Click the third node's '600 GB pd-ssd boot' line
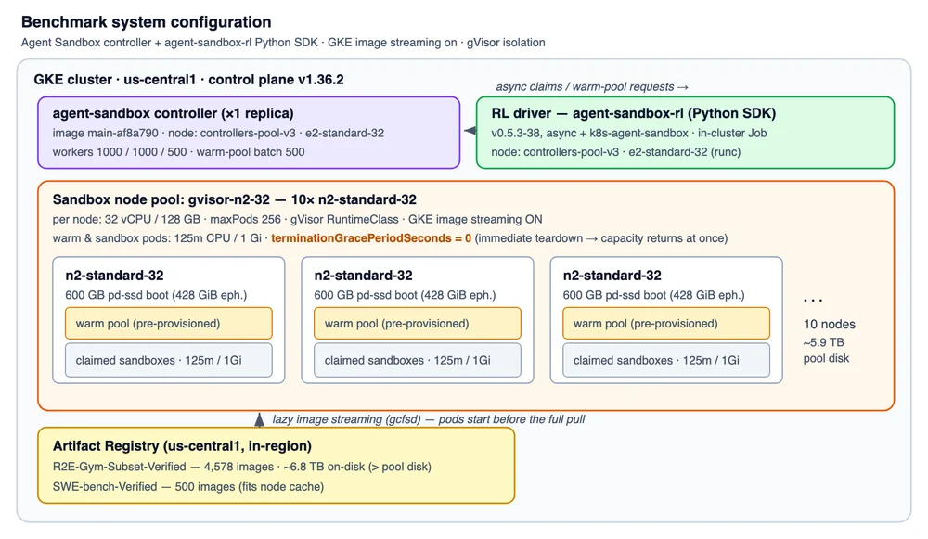Viewport: 928px width, 539px height. (x=653, y=295)
